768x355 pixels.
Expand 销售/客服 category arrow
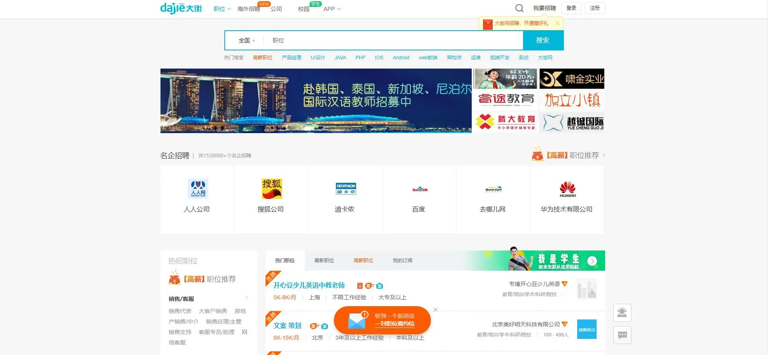pos(247,298)
